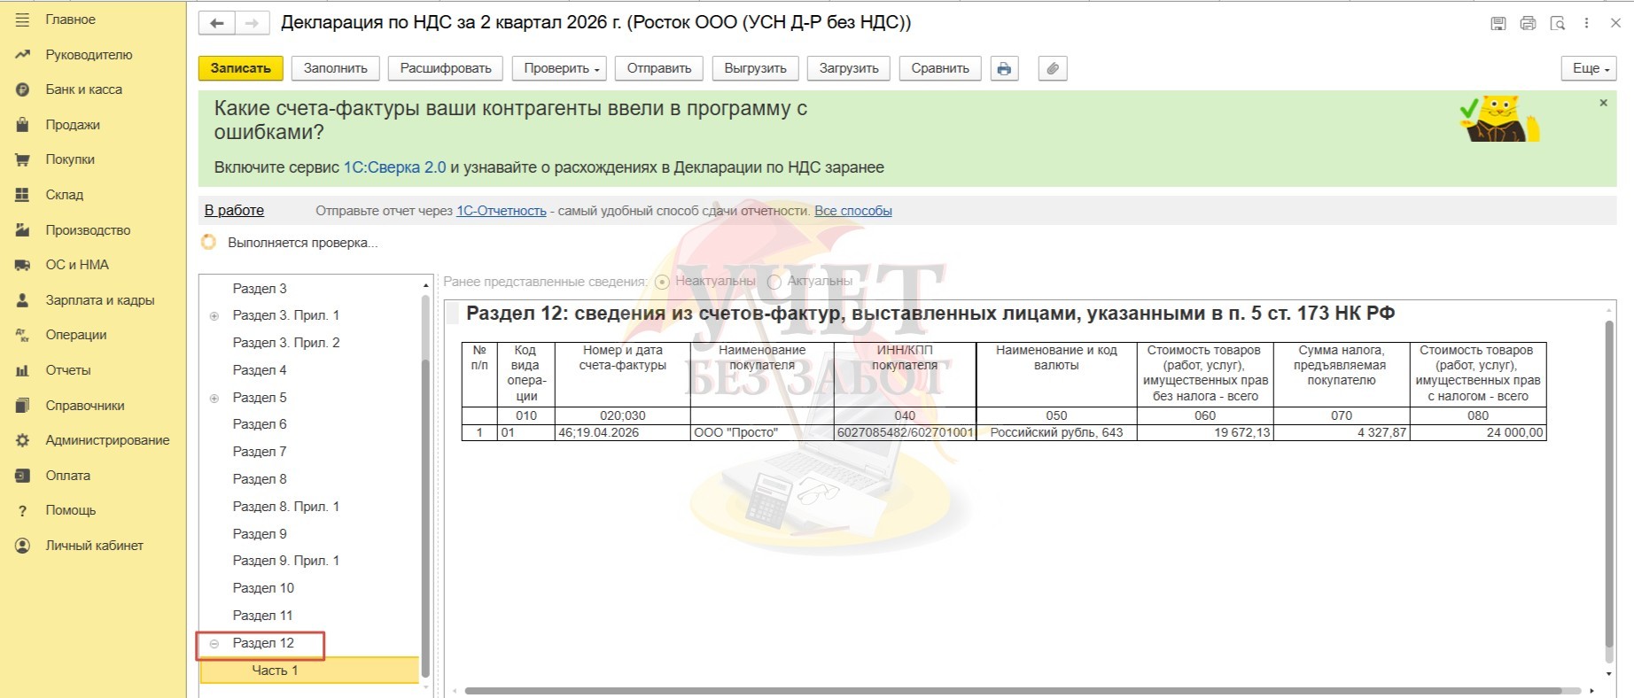Click the Банк и касса coin icon
1634x698 pixels.
(x=22, y=89)
